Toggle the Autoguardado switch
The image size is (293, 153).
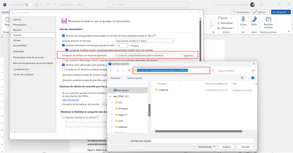tap(29, 5)
